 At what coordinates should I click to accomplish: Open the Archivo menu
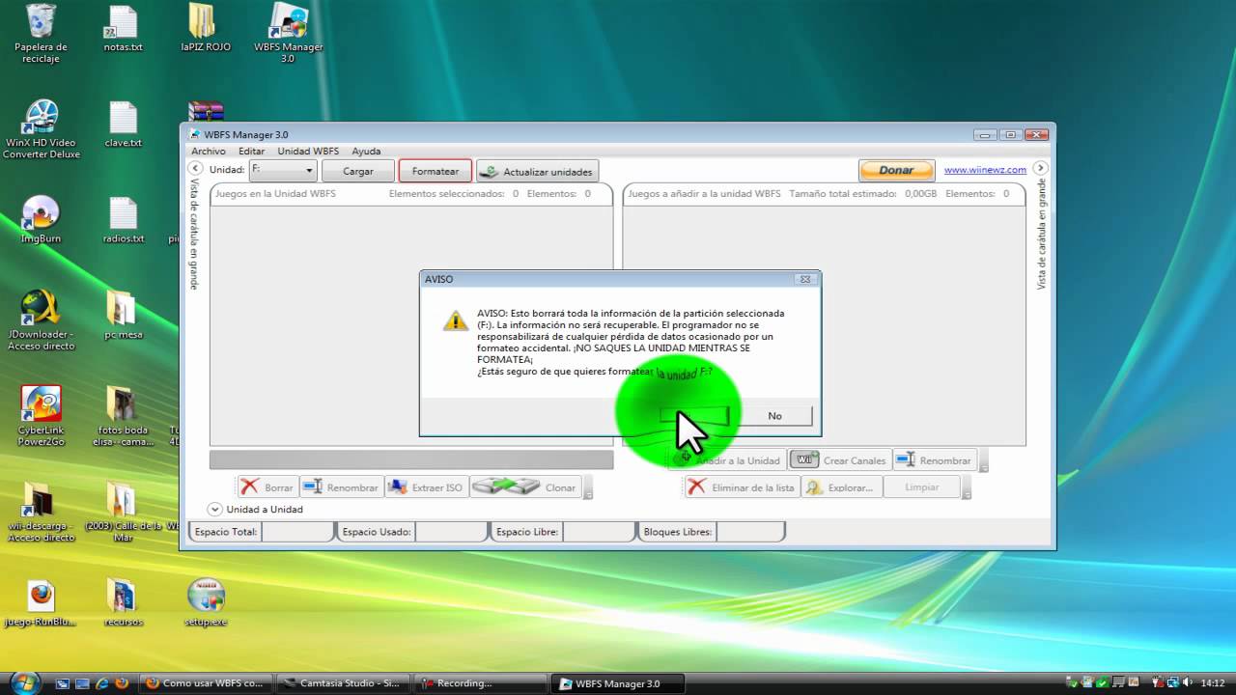point(209,152)
